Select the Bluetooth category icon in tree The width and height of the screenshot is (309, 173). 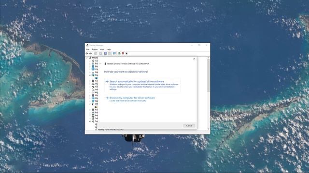coord(93,66)
